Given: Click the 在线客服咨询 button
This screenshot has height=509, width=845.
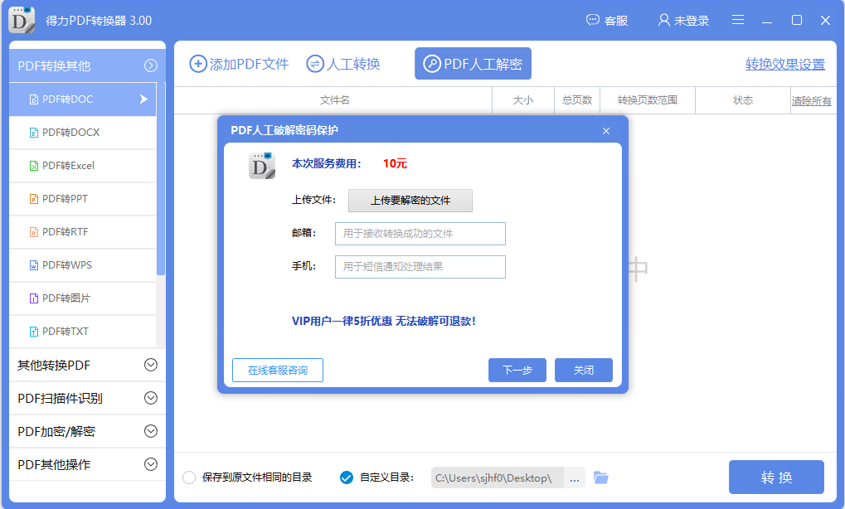Looking at the screenshot, I should 278,370.
